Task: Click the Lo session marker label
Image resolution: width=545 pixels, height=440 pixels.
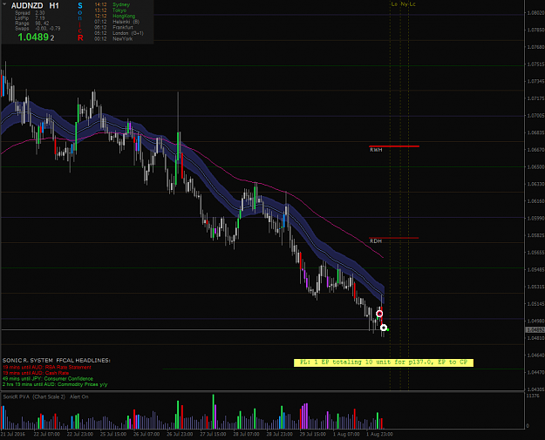Action: [394, 4]
